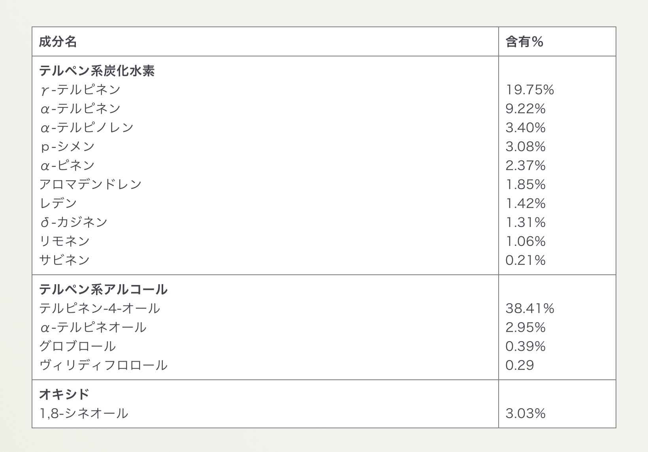
Task: Select the テルペン系炭化水素 section heading
Action: point(97,71)
